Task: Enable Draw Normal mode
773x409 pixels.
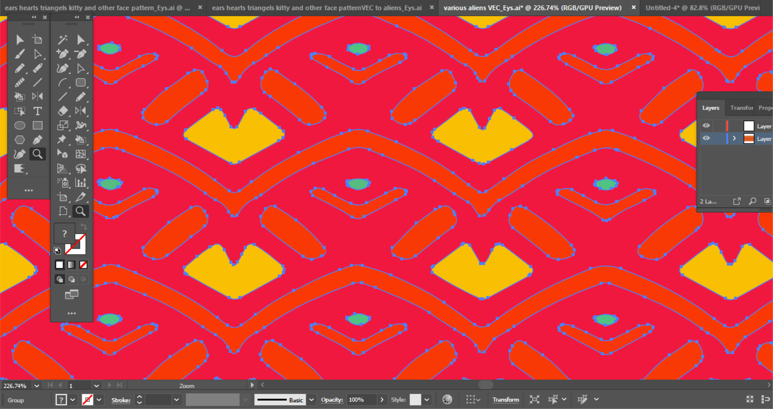Action: (59, 279)
